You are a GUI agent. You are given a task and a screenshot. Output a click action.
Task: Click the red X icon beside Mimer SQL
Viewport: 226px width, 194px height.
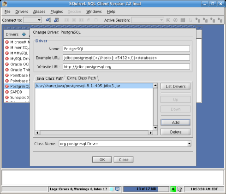(7, 47)
